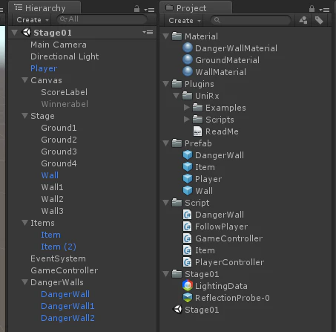This screenshot has height=332, width=336.
Task: Select DangerWall1 in Hierarchy
Action: click(x=67, y=306)
